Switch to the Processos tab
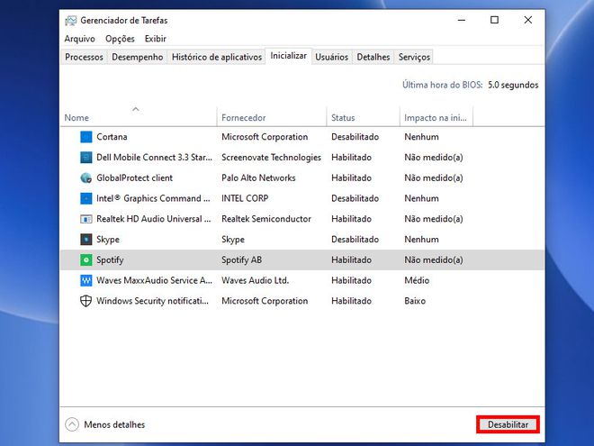 [x=84, y=57]
